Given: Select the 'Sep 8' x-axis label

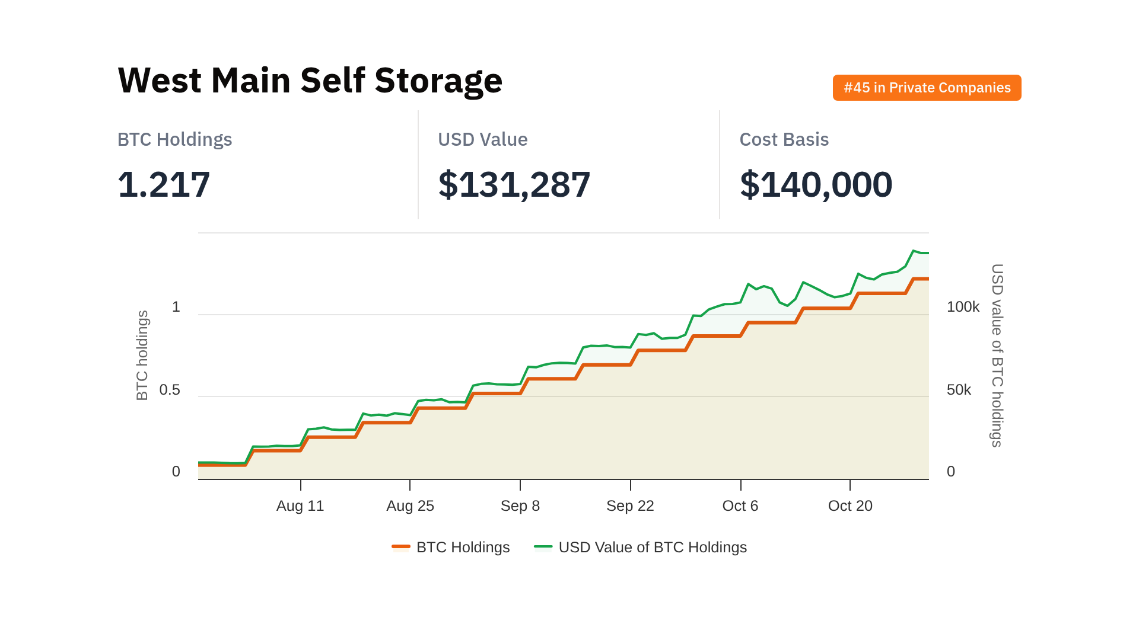Looking at the screenshot, I should pyautogui.click(x=520, y=505).
